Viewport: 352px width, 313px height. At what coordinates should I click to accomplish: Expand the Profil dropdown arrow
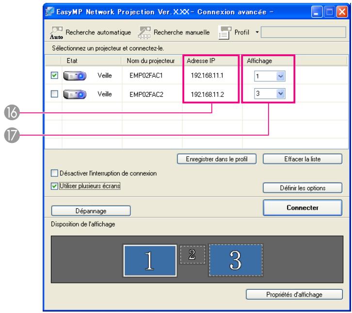pyautogui.click(x=257, y=32)
